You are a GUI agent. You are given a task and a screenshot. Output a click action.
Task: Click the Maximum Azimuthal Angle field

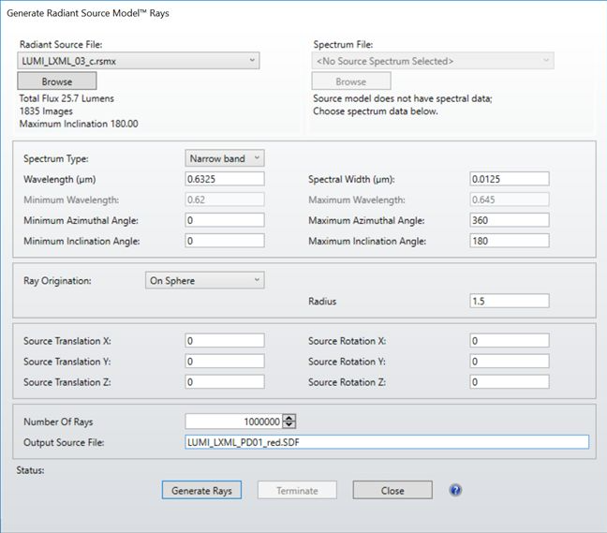(509, 220)
